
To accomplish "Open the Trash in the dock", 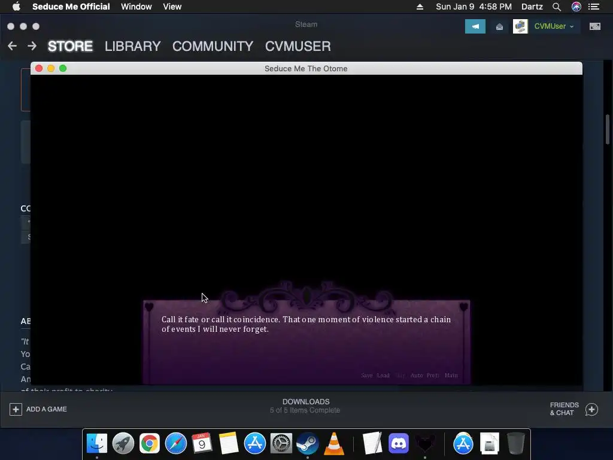I will [515, 444].
